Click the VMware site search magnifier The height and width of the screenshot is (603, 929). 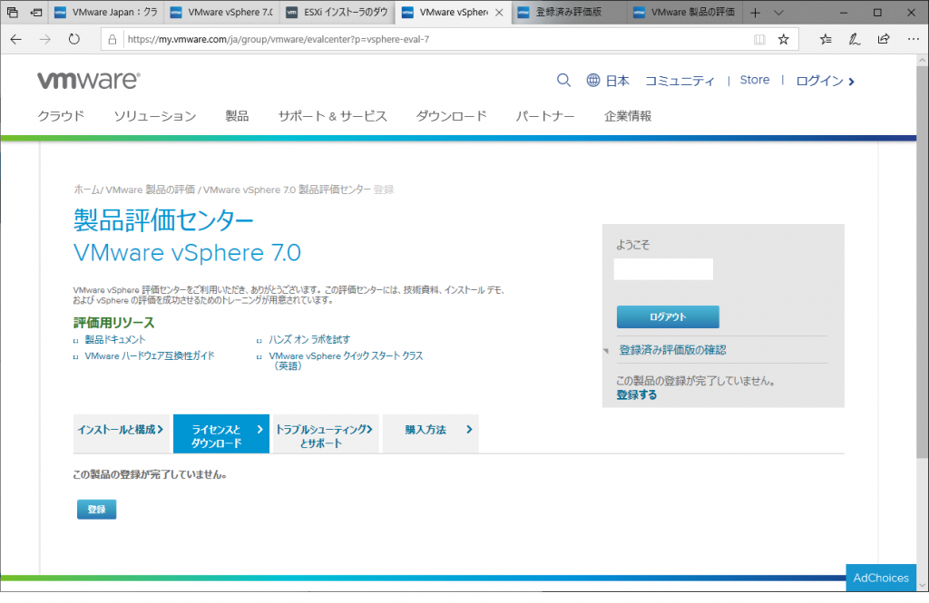point(563,80)
